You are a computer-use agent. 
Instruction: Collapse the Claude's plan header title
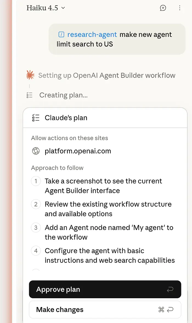[66, 118]
